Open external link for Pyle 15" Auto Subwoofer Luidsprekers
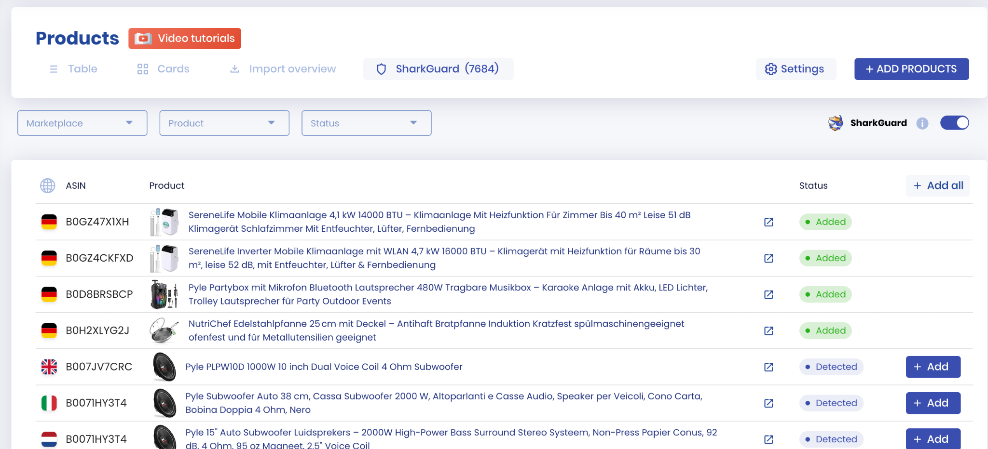The image size is (988, 449). tap(768, 439)
